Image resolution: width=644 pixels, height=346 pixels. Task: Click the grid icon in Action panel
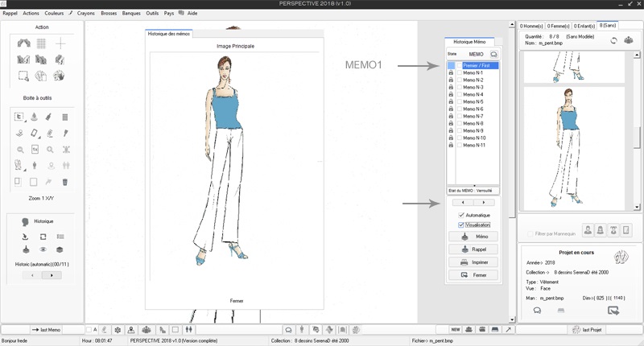pyautogui.click(x=41, y=43)
